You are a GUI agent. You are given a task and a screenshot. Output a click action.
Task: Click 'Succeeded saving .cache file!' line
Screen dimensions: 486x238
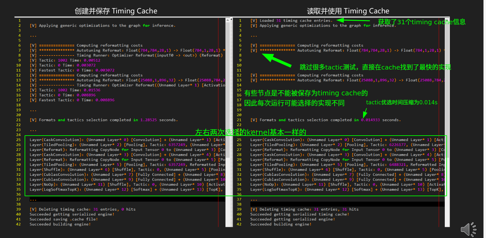(x=64, y=219)
